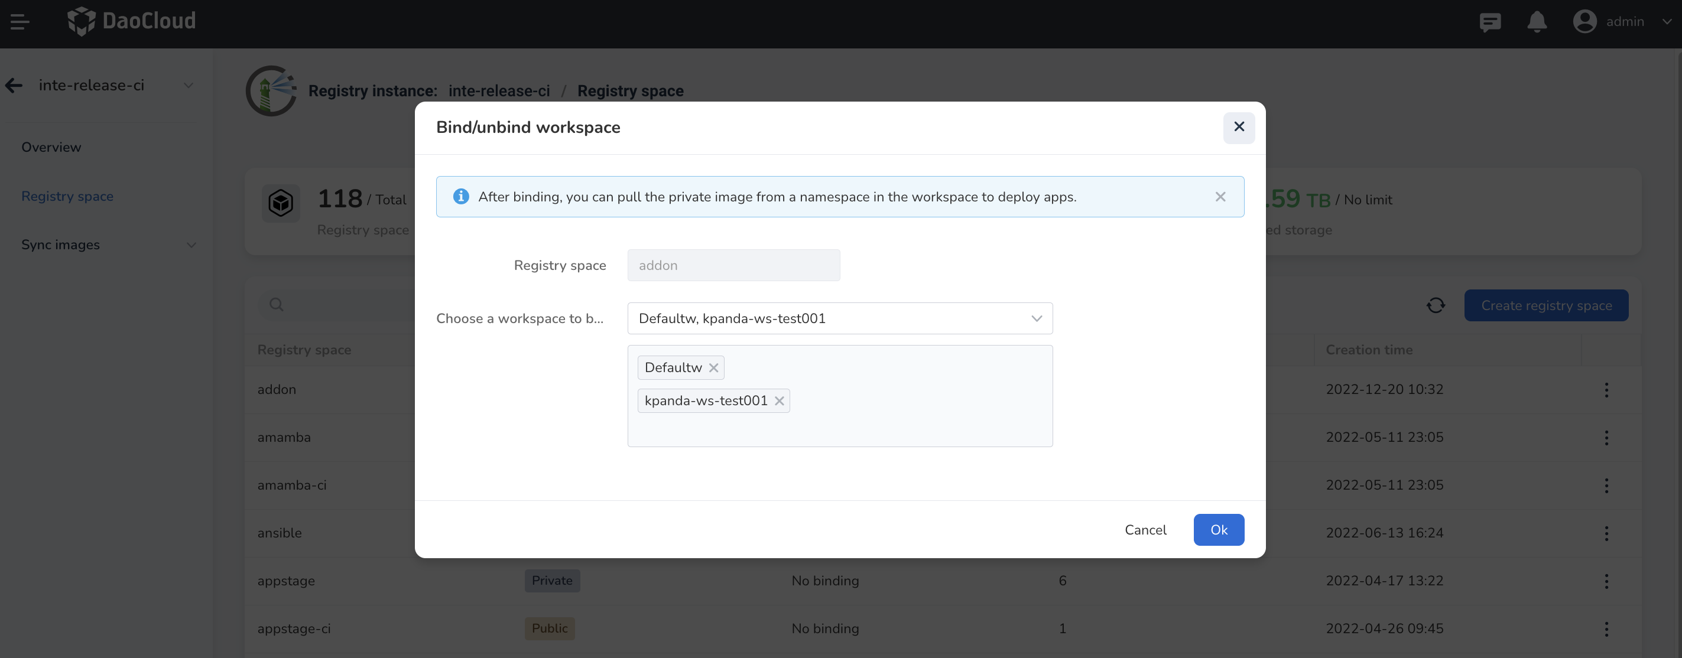Image resolution: width=1682 pixels, height=658 pixels.
Task: Confirm with the Ok button
Action: point(1219,529)
